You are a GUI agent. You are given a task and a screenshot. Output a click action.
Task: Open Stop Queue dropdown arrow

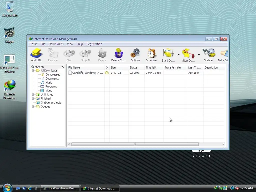[x=199, y=55]
